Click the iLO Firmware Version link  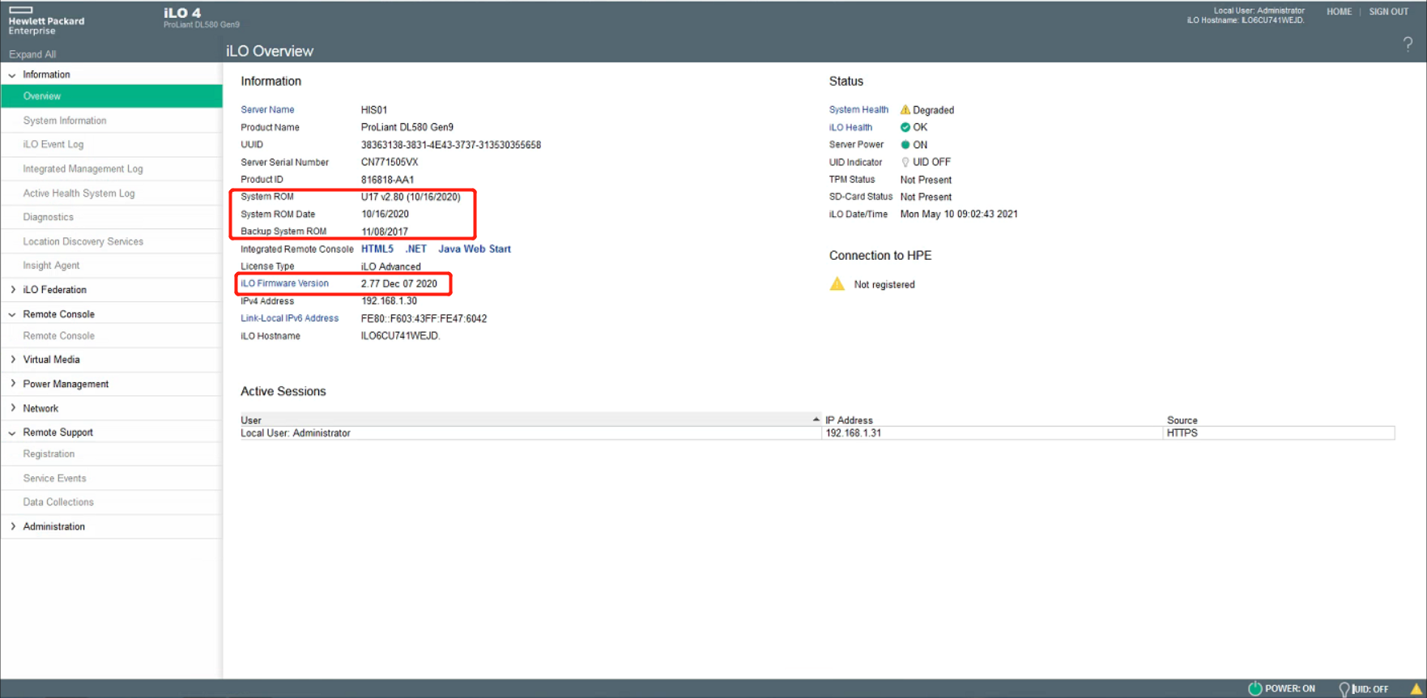coord(284,283)
